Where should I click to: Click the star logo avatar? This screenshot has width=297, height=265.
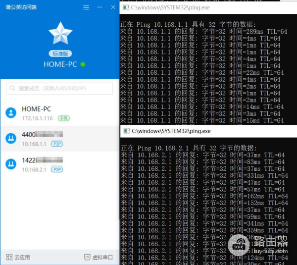click(60, 34)
